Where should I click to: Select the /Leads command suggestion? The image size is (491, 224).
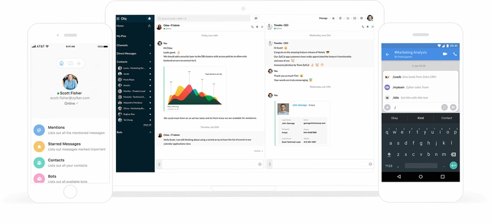420,77
